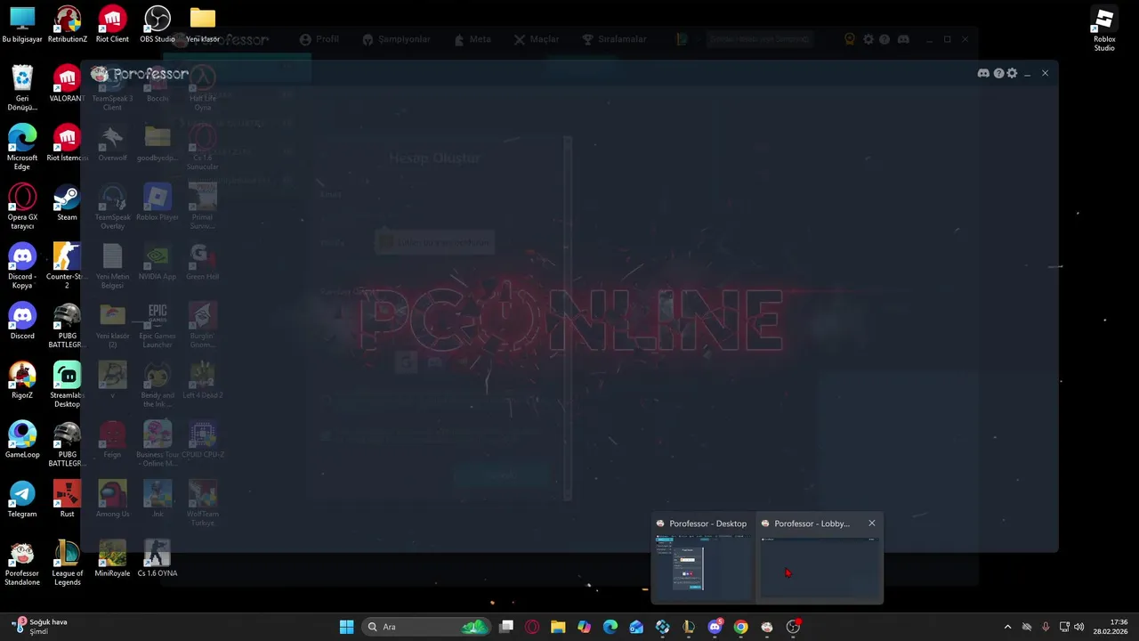Select the OBS Studio desktop shortcut
The width and height of the screenshot is (1139, 641).
[x=158, y=25]
